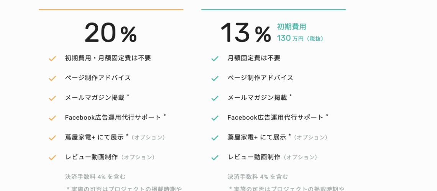
Task: Click teal checkmark beside レビュー動画制作 in 13% plan
Action: coord(215,158)
